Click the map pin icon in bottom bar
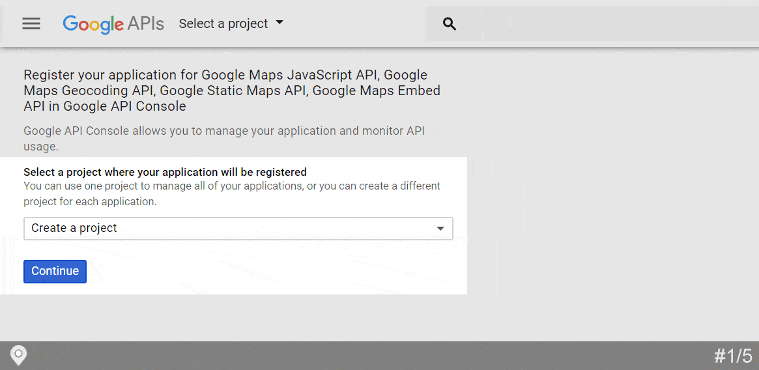This screenshot has width=759, height=370. point(19,356)
